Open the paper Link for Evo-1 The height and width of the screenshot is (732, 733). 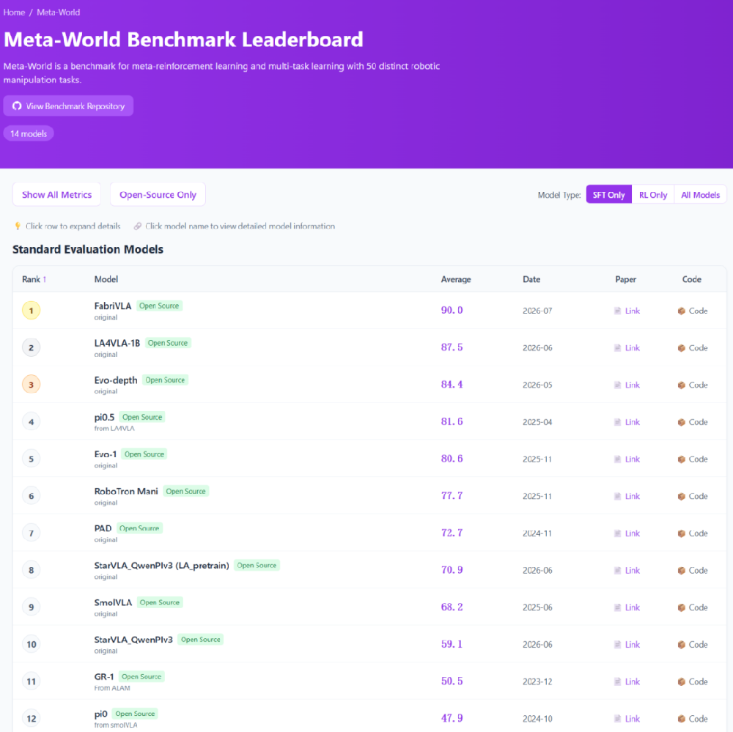632,459
